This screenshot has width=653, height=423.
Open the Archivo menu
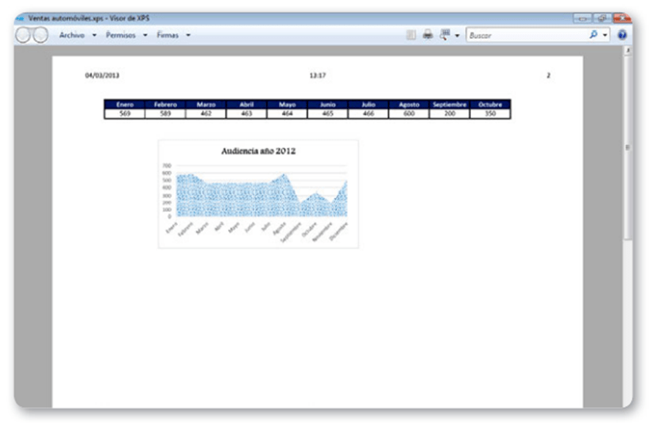click(x=71, y=35)
